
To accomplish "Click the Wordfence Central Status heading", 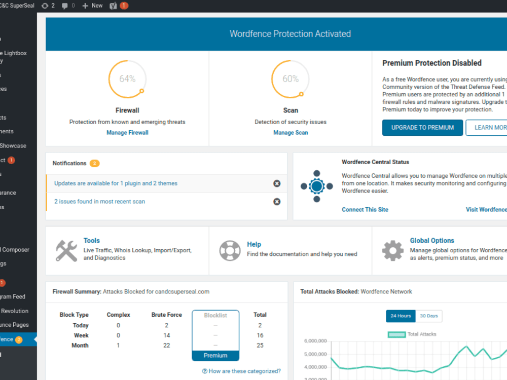I will tap(375, 162).
